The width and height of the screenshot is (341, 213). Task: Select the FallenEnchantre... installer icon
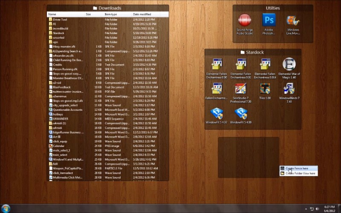(217, 91)
